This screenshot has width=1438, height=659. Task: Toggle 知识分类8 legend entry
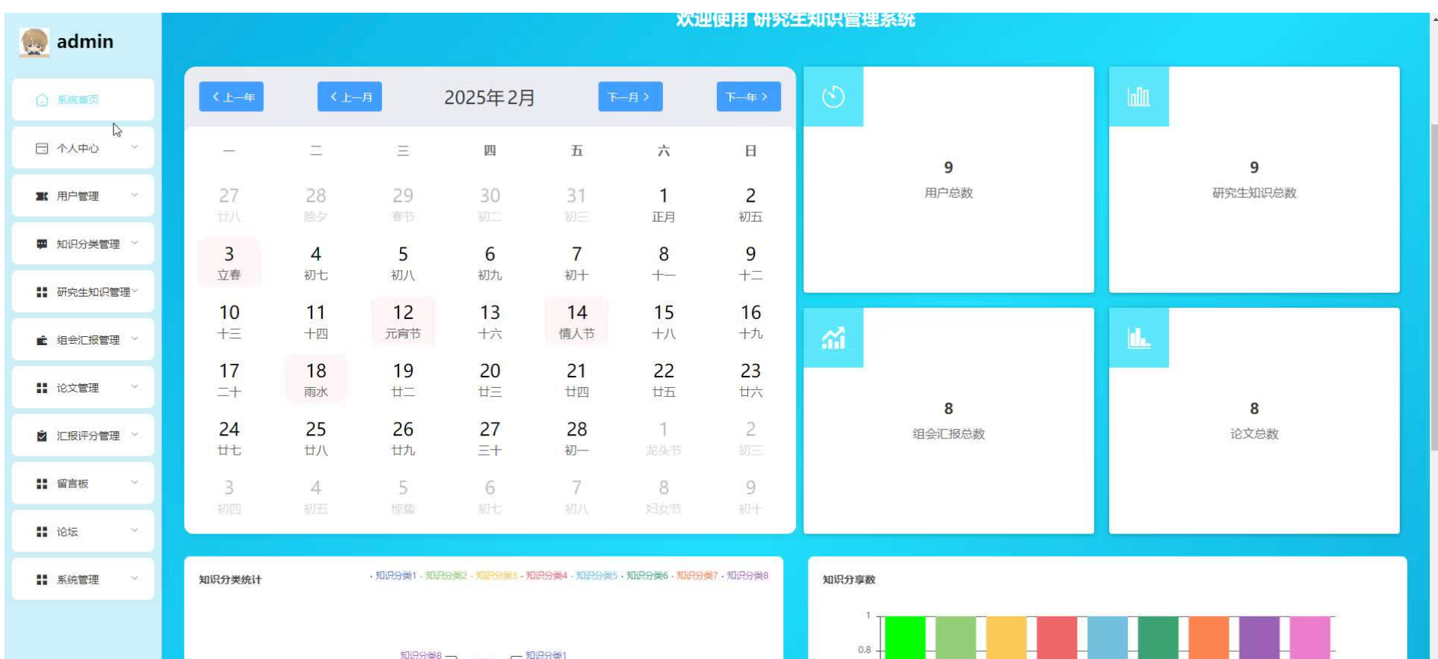pyautogui.click(x=744, y=575)
